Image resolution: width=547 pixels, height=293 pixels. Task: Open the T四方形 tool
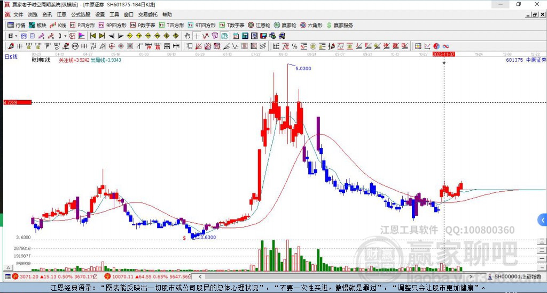click(171, 25)
